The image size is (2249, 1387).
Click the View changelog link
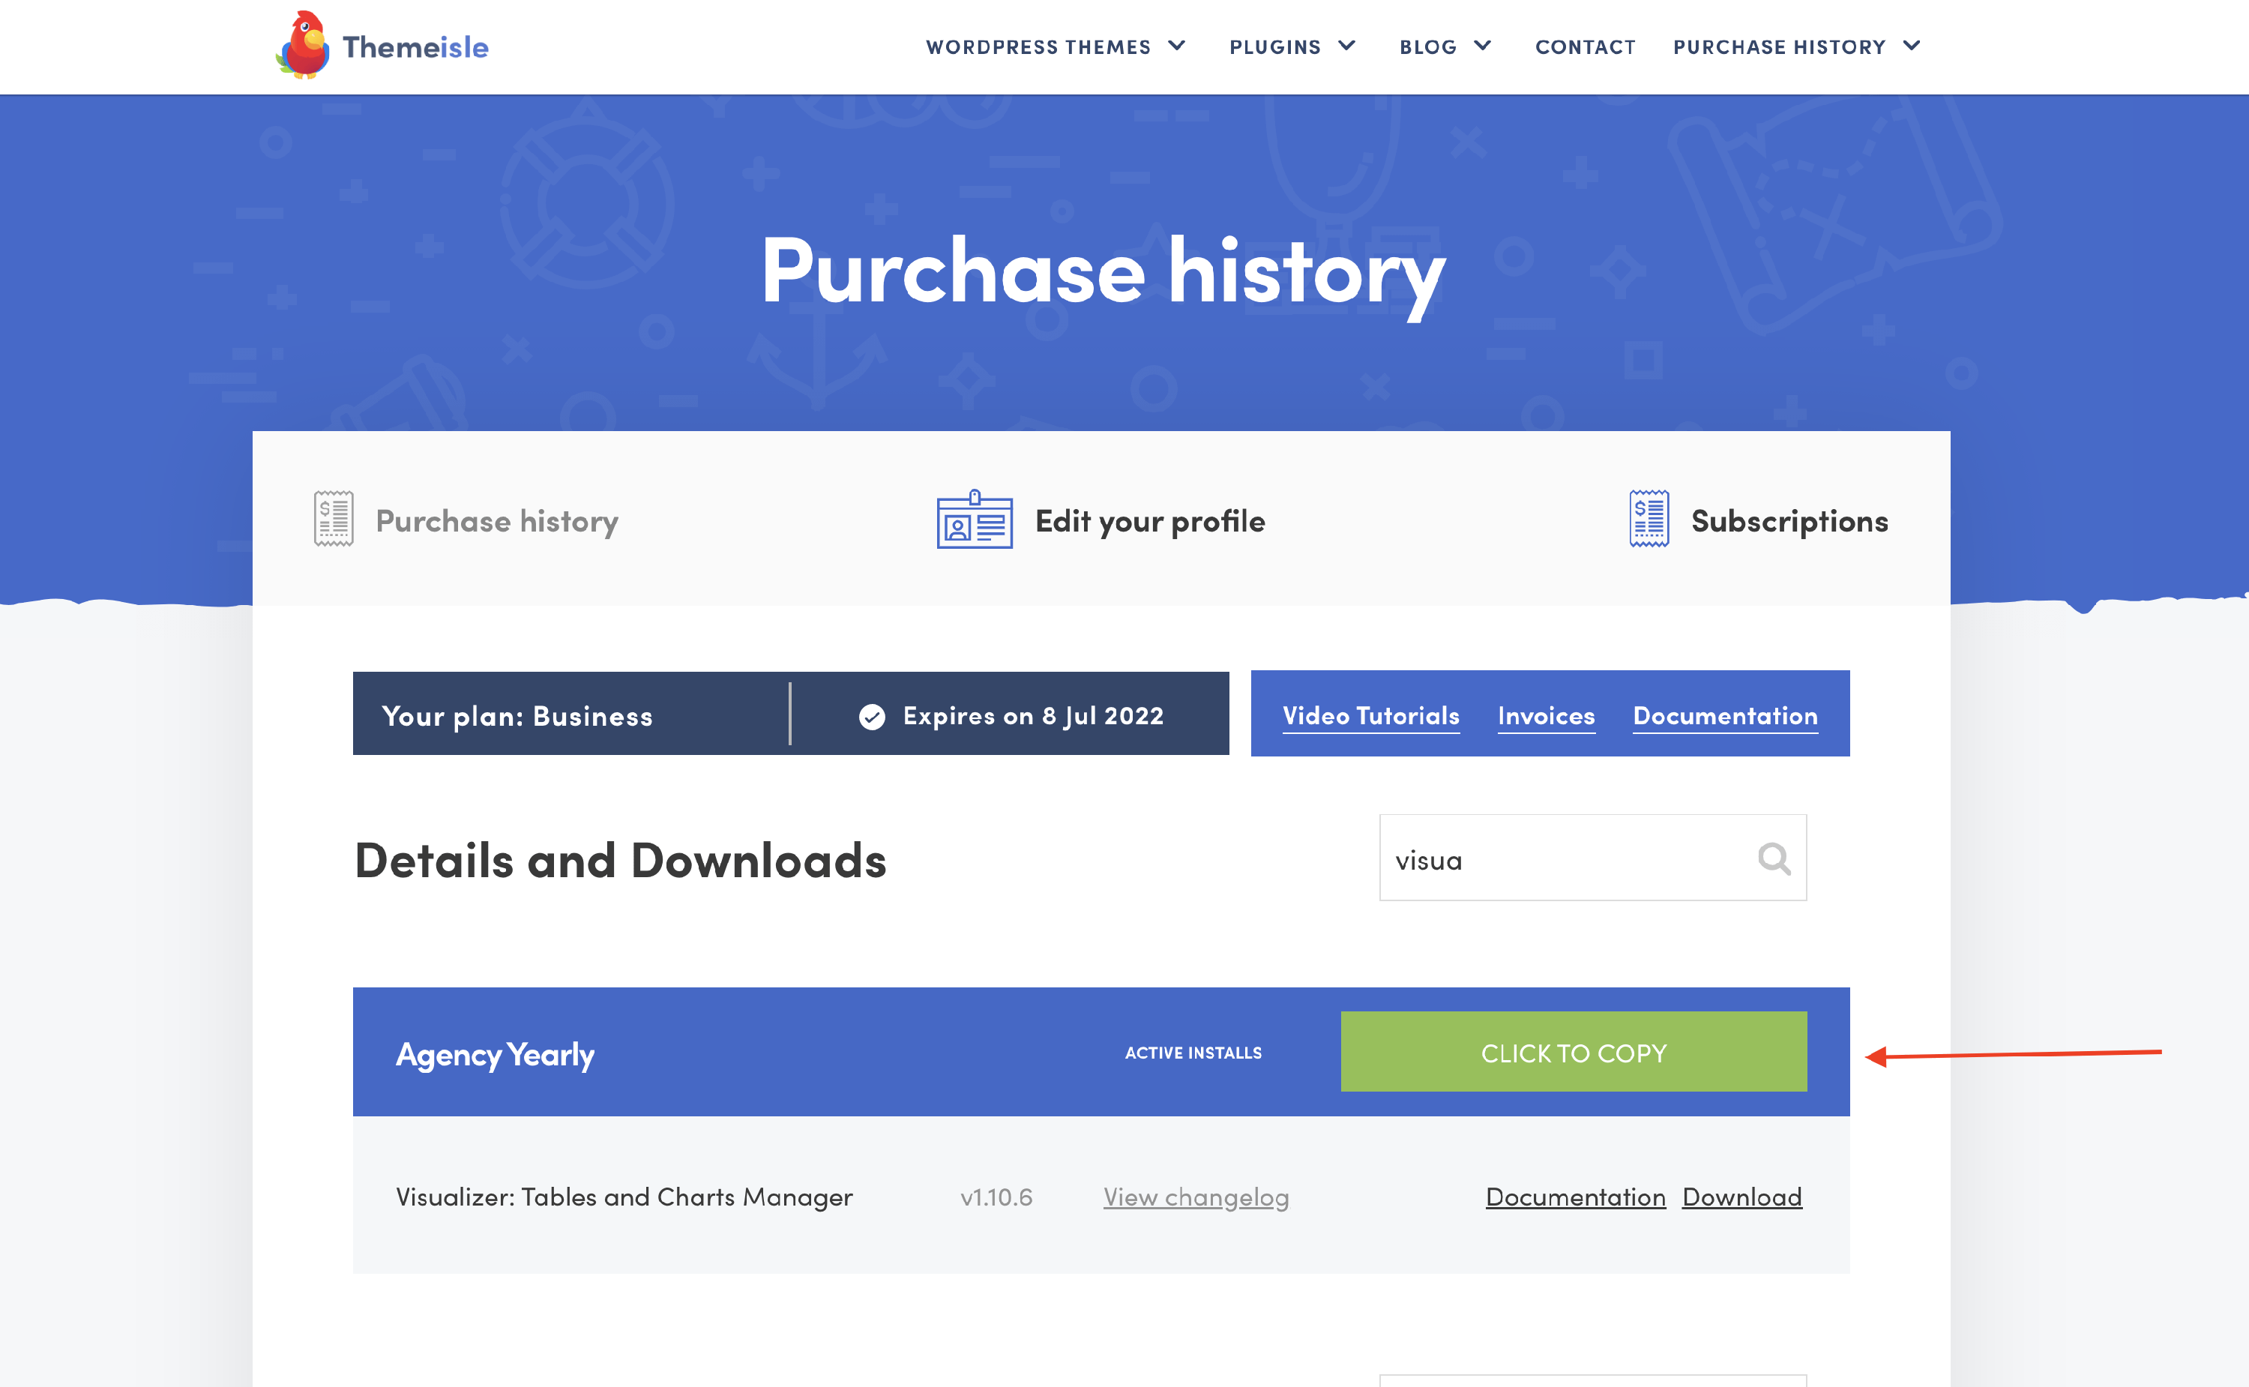tap(1195, 1197)
